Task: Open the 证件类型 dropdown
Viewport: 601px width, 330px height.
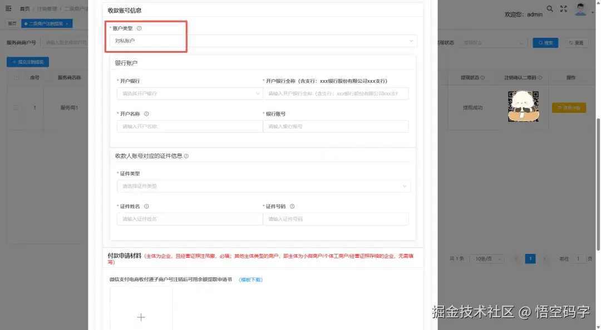Action: (x=262, y=186)
